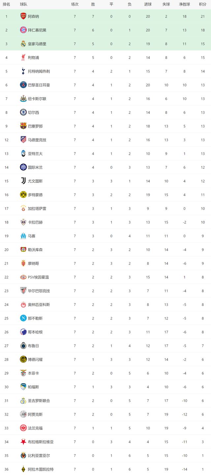The height and width of the screenshot is (475, 211).
Task: Click the Barcelona club crest
Action: tap(23, 126)
